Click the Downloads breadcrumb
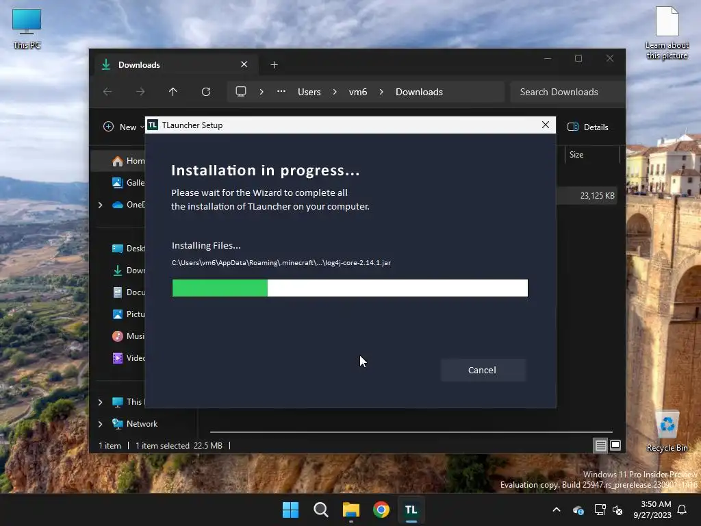 [x=420, y=92]
